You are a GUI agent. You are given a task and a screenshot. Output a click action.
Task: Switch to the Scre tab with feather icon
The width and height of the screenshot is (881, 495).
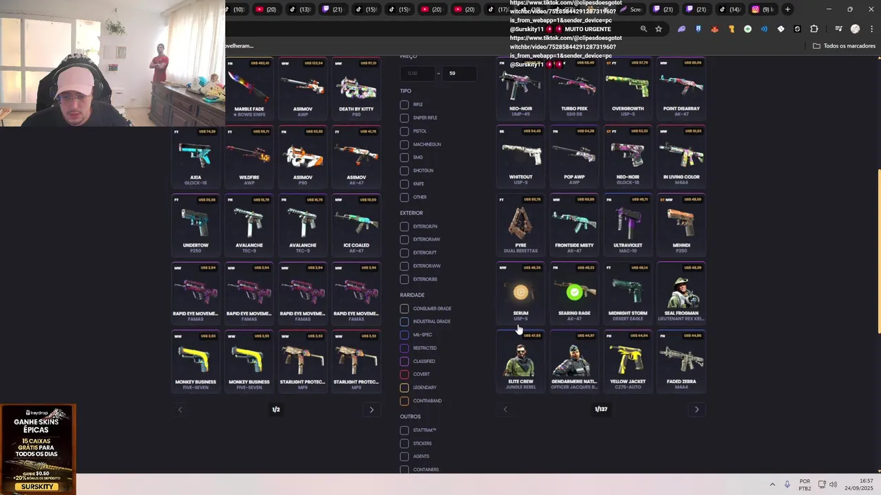[630, 9]
